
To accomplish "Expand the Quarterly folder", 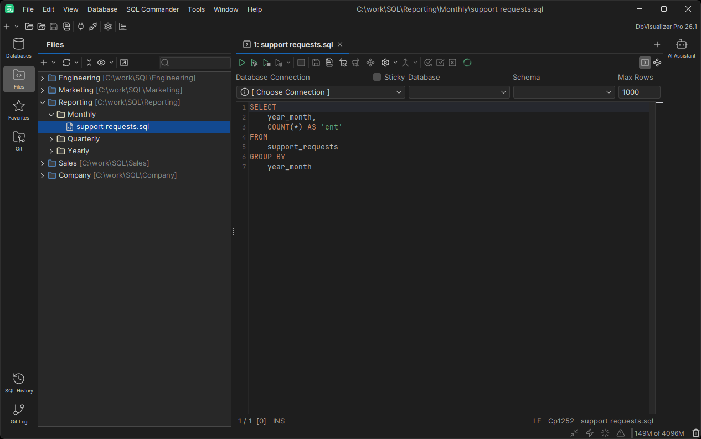I will click(x=51, y=139).
